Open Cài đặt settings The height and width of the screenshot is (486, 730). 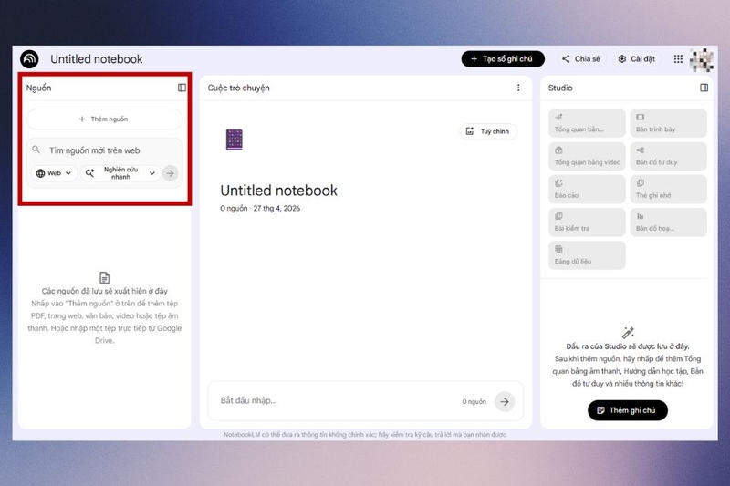[x=636, y=59]
